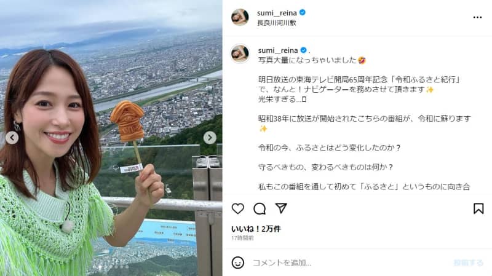Select carousel indicator dots on photo
The image size is (492, 276).
click(x=111, y=267)
